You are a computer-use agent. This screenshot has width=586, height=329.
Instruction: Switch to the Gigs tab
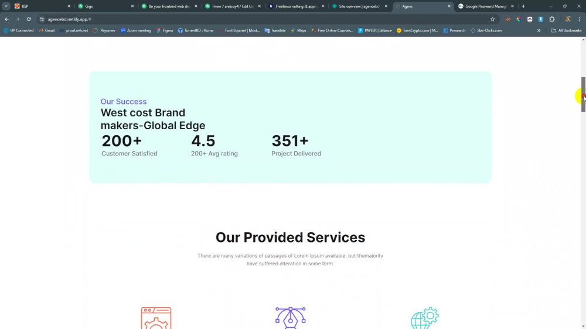(105, 6)
